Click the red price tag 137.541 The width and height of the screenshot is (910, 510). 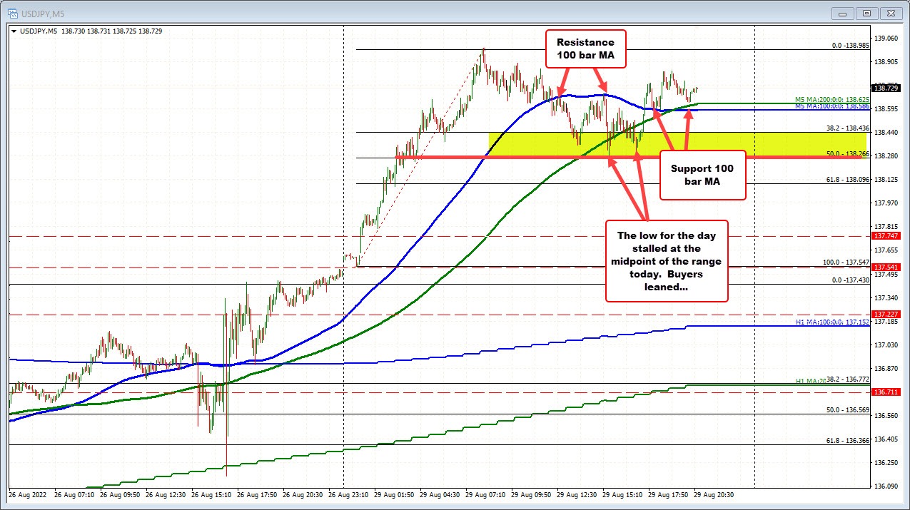coord(886,267)
